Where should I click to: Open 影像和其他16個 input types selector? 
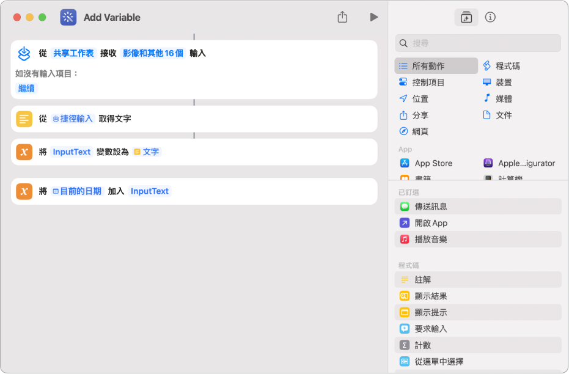coord(153,53)
